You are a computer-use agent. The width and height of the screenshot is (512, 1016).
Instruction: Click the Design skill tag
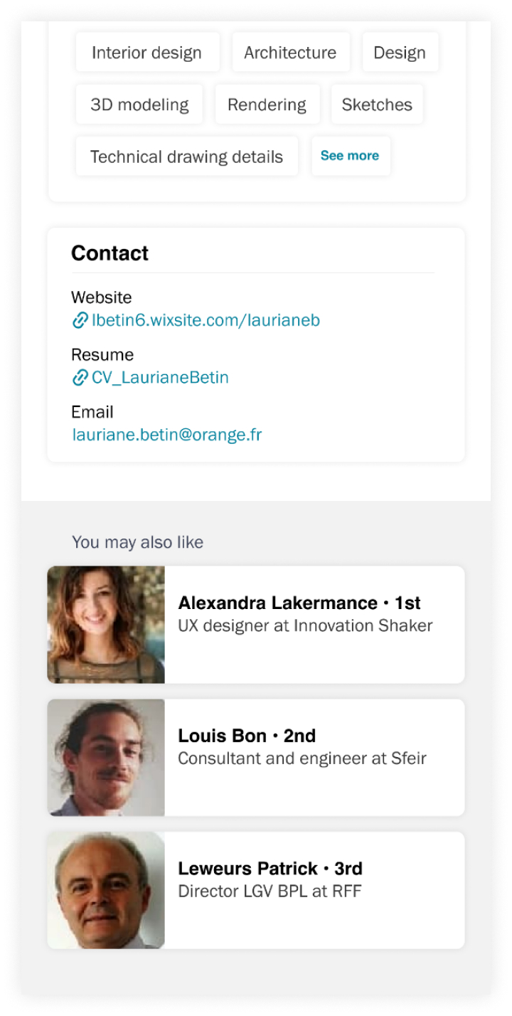coord(400,53)
